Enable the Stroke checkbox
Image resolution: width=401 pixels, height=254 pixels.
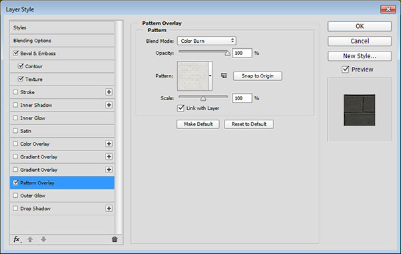click(x=15, y=92)
